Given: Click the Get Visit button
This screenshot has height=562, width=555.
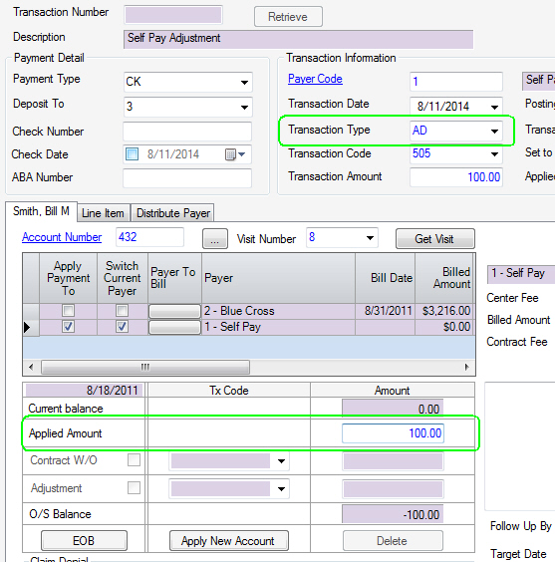Looking at the screenshot, I should tap(435, 239).
